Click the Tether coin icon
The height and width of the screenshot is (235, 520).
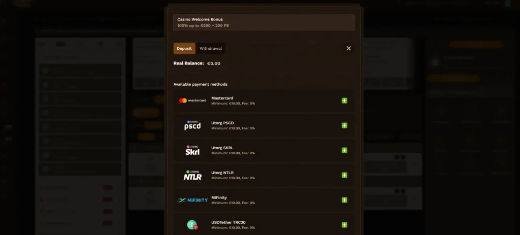[x=192, y=225]
